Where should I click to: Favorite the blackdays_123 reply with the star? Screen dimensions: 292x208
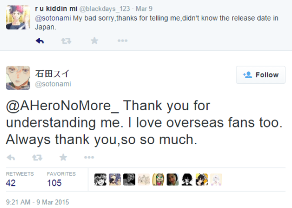click(95, 41)
